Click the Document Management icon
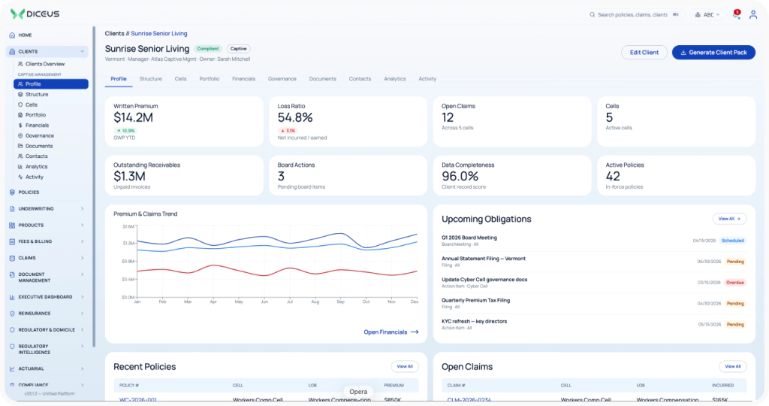This screenshot has width=769, height=406. pyautogui.click(x=12, y=275)
